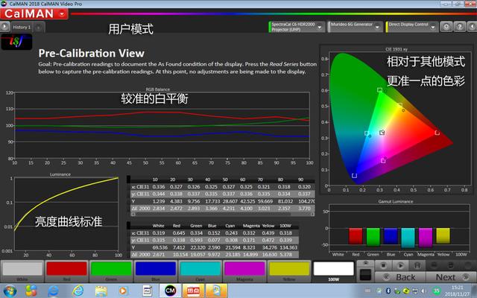Collapse side panel with left arrow icon
477x298 pixels.
pyautogui.click(x=472, y=27)
